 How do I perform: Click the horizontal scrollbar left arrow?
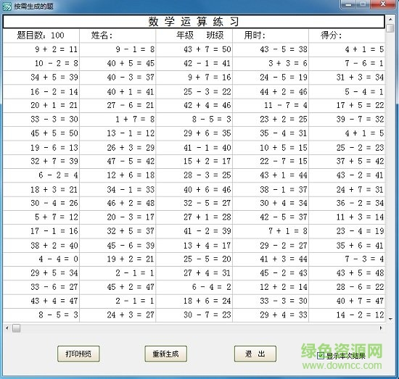(7, 328)
